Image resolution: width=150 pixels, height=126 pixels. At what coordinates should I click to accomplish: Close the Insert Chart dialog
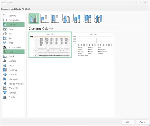coord(146,3)
